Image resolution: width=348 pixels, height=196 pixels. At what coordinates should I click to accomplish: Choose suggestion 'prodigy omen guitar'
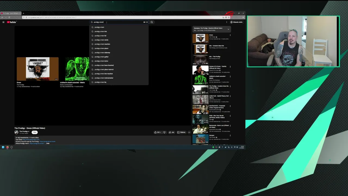[x=119, y=57]
